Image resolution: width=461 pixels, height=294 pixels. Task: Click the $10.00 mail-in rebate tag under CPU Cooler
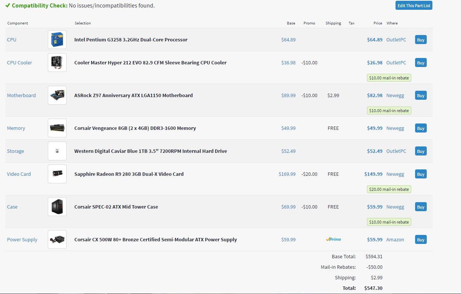pos(389,78)
